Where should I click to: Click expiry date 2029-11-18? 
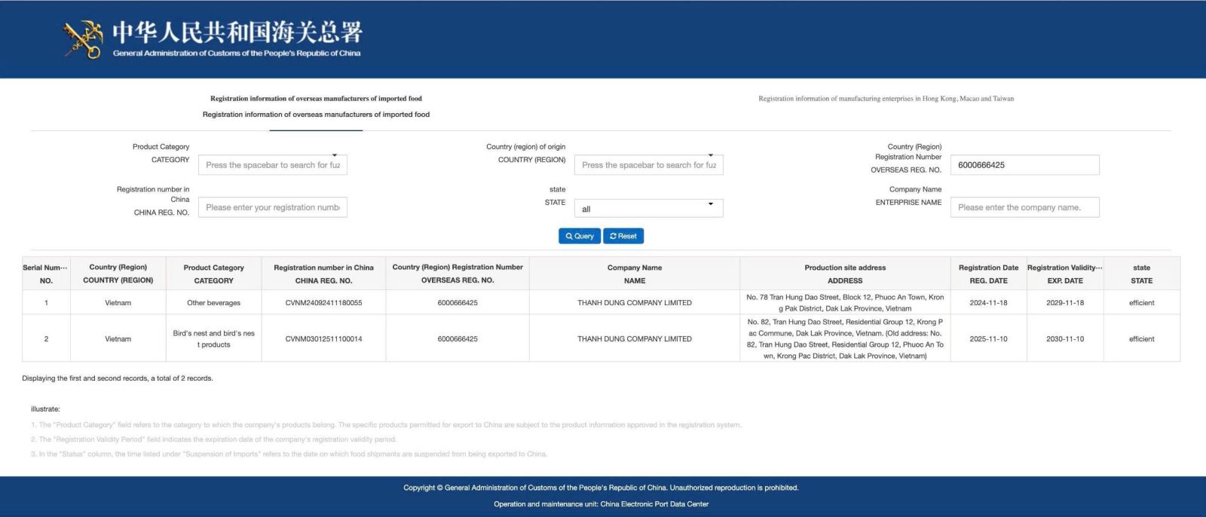tap(1065, 303)
